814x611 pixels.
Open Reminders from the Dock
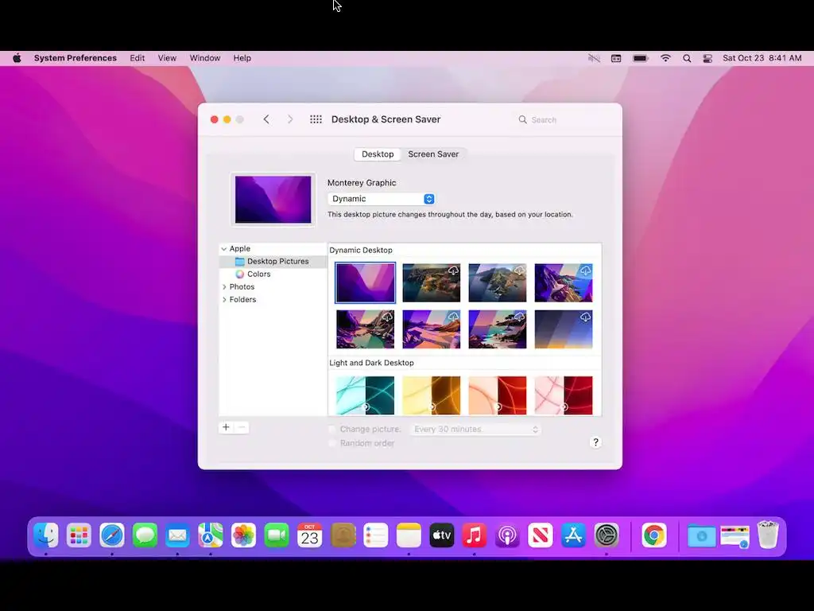click(x=375, y=535)
